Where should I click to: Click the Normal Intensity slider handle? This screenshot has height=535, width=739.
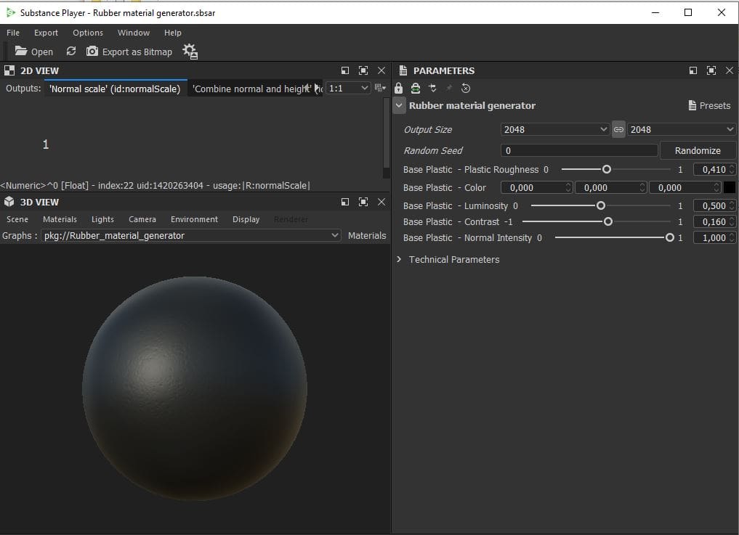click(x=669, y=238)
